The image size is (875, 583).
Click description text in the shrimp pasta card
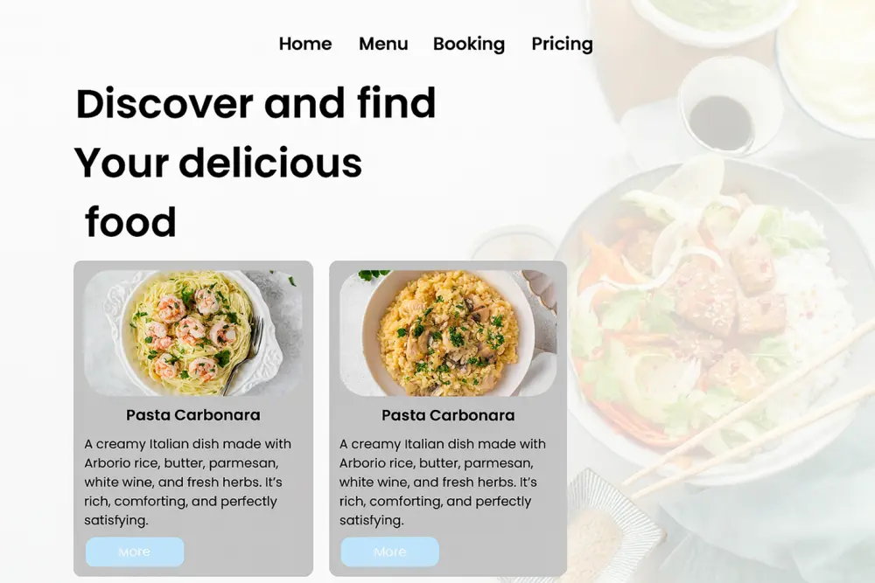[x=188, y=482]
